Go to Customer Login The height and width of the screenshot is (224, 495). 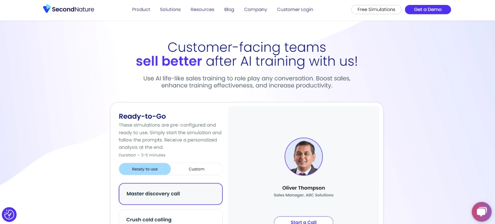coord(295,9)
